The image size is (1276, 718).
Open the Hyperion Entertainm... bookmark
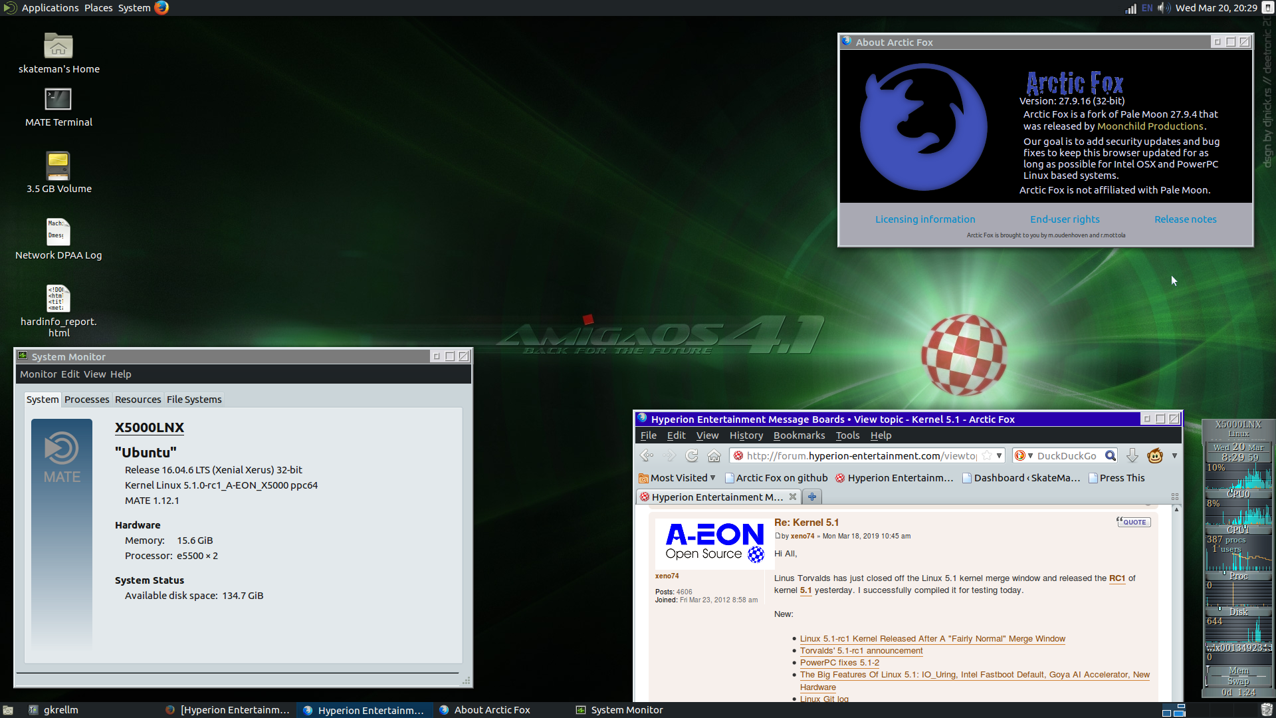(895, 478)
